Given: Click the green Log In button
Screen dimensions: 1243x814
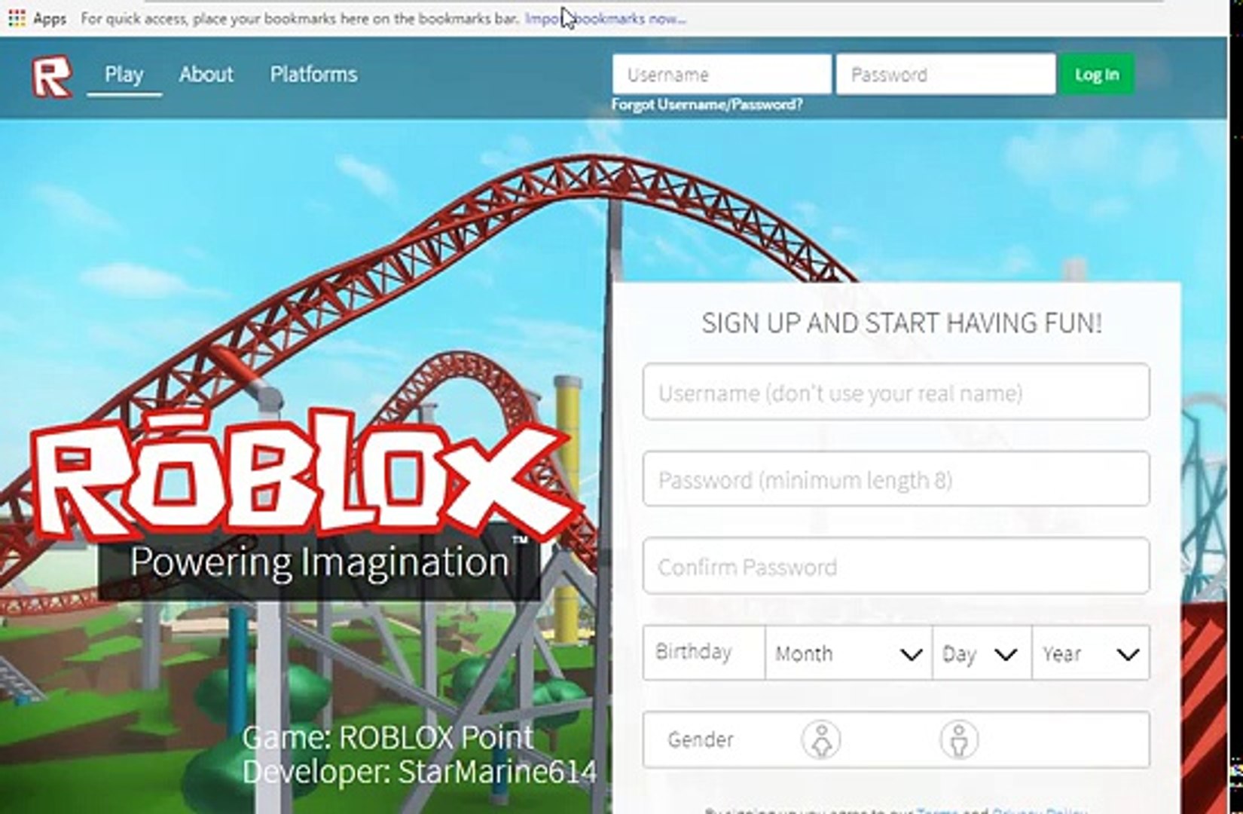Looking at the screenshot, I should (1097, 74).
